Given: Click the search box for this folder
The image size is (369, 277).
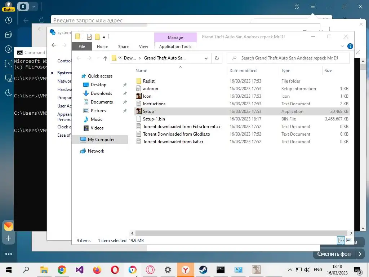Looking at the screenshot, I should [x=288, y=58].
